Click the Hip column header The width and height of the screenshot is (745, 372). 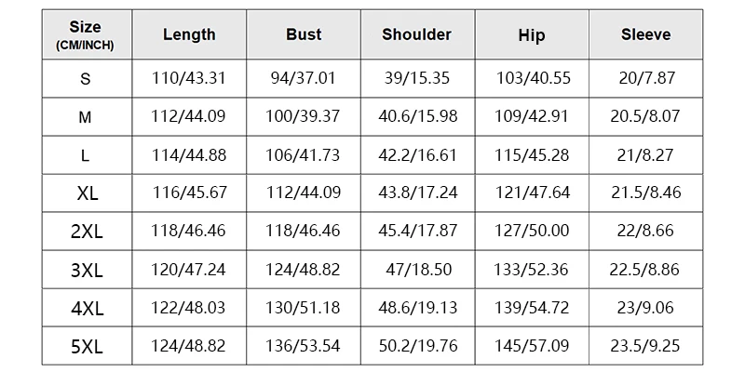532,34
